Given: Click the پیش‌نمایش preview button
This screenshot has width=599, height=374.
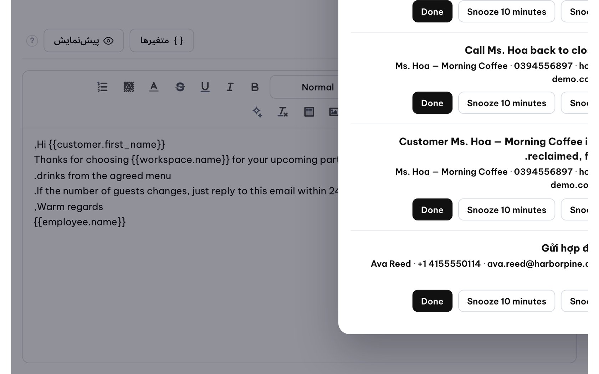Looking at the screenshot, I should (84, 41).
